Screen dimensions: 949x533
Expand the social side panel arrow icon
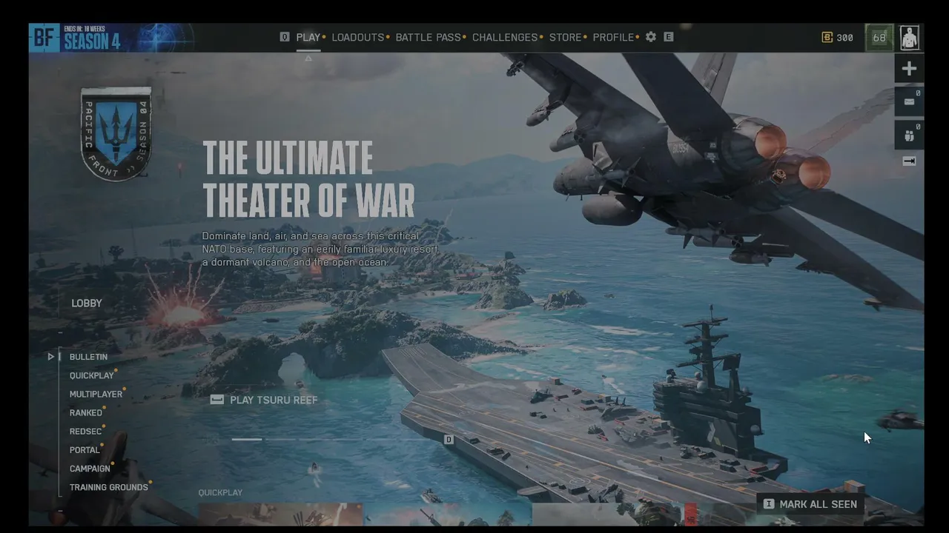[x=909, y=161]
